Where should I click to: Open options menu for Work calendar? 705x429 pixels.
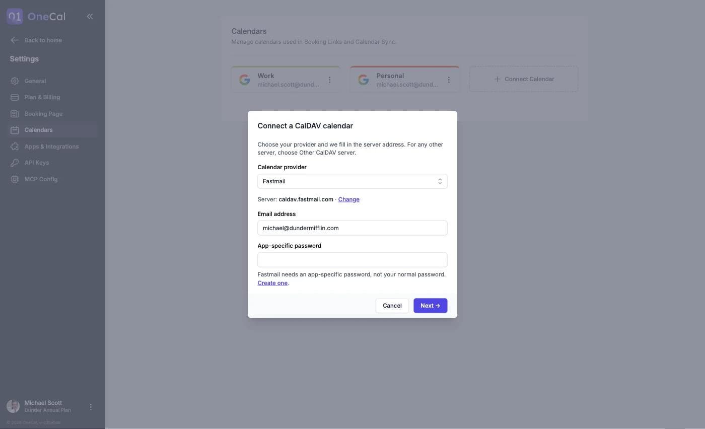click(x=330, y=80)
